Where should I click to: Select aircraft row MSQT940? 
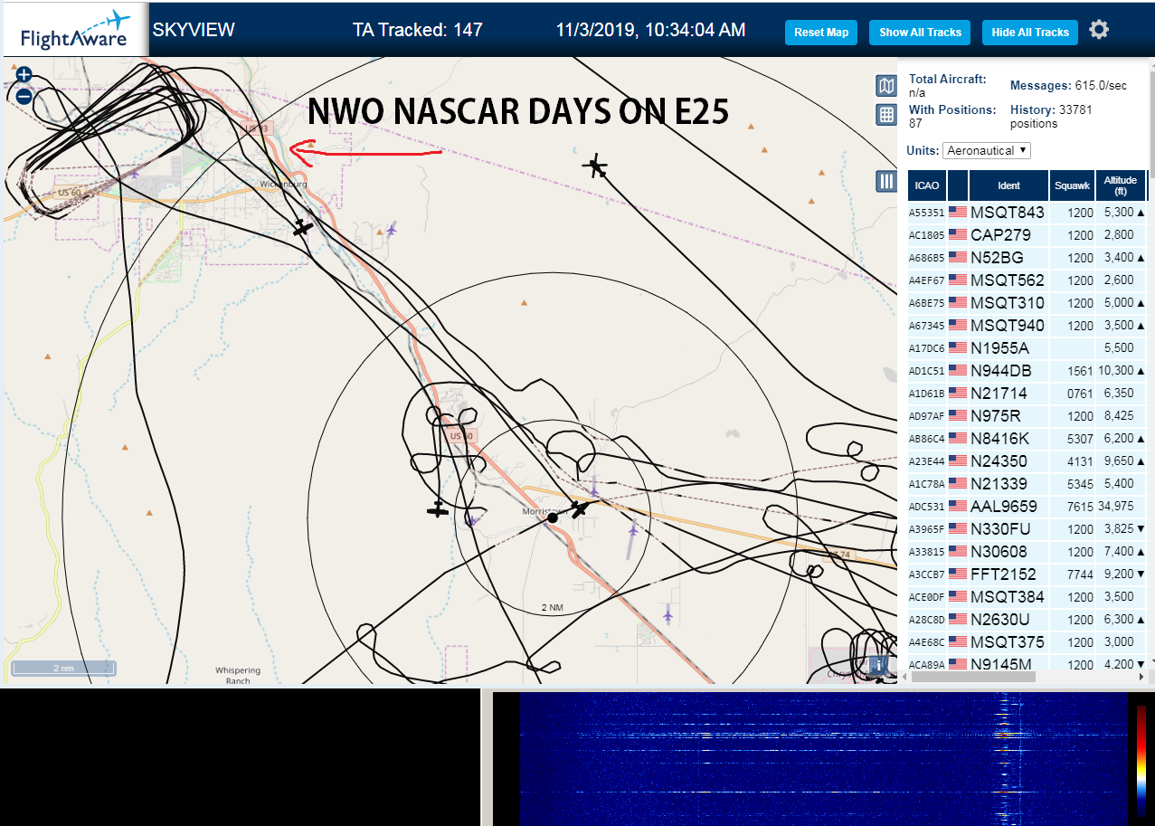(1027, 326)
